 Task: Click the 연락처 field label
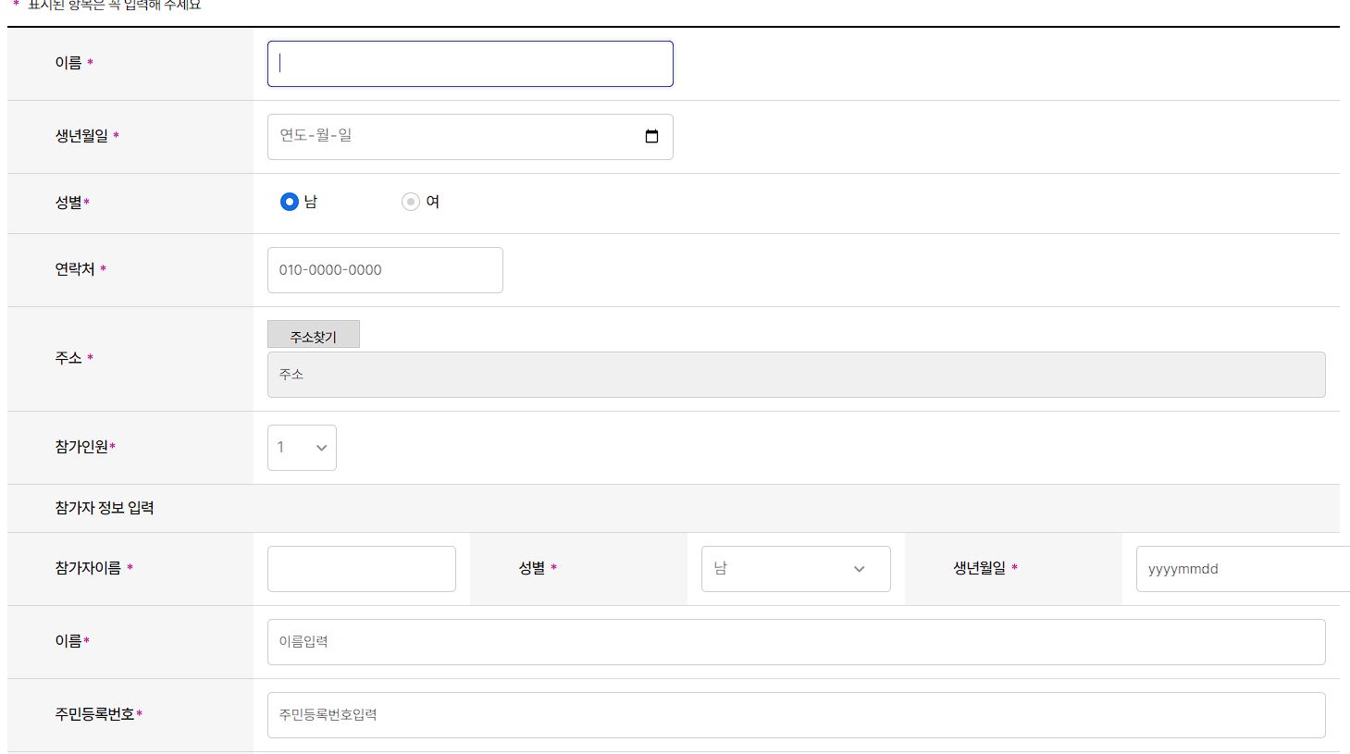click(x=75, y=269)
